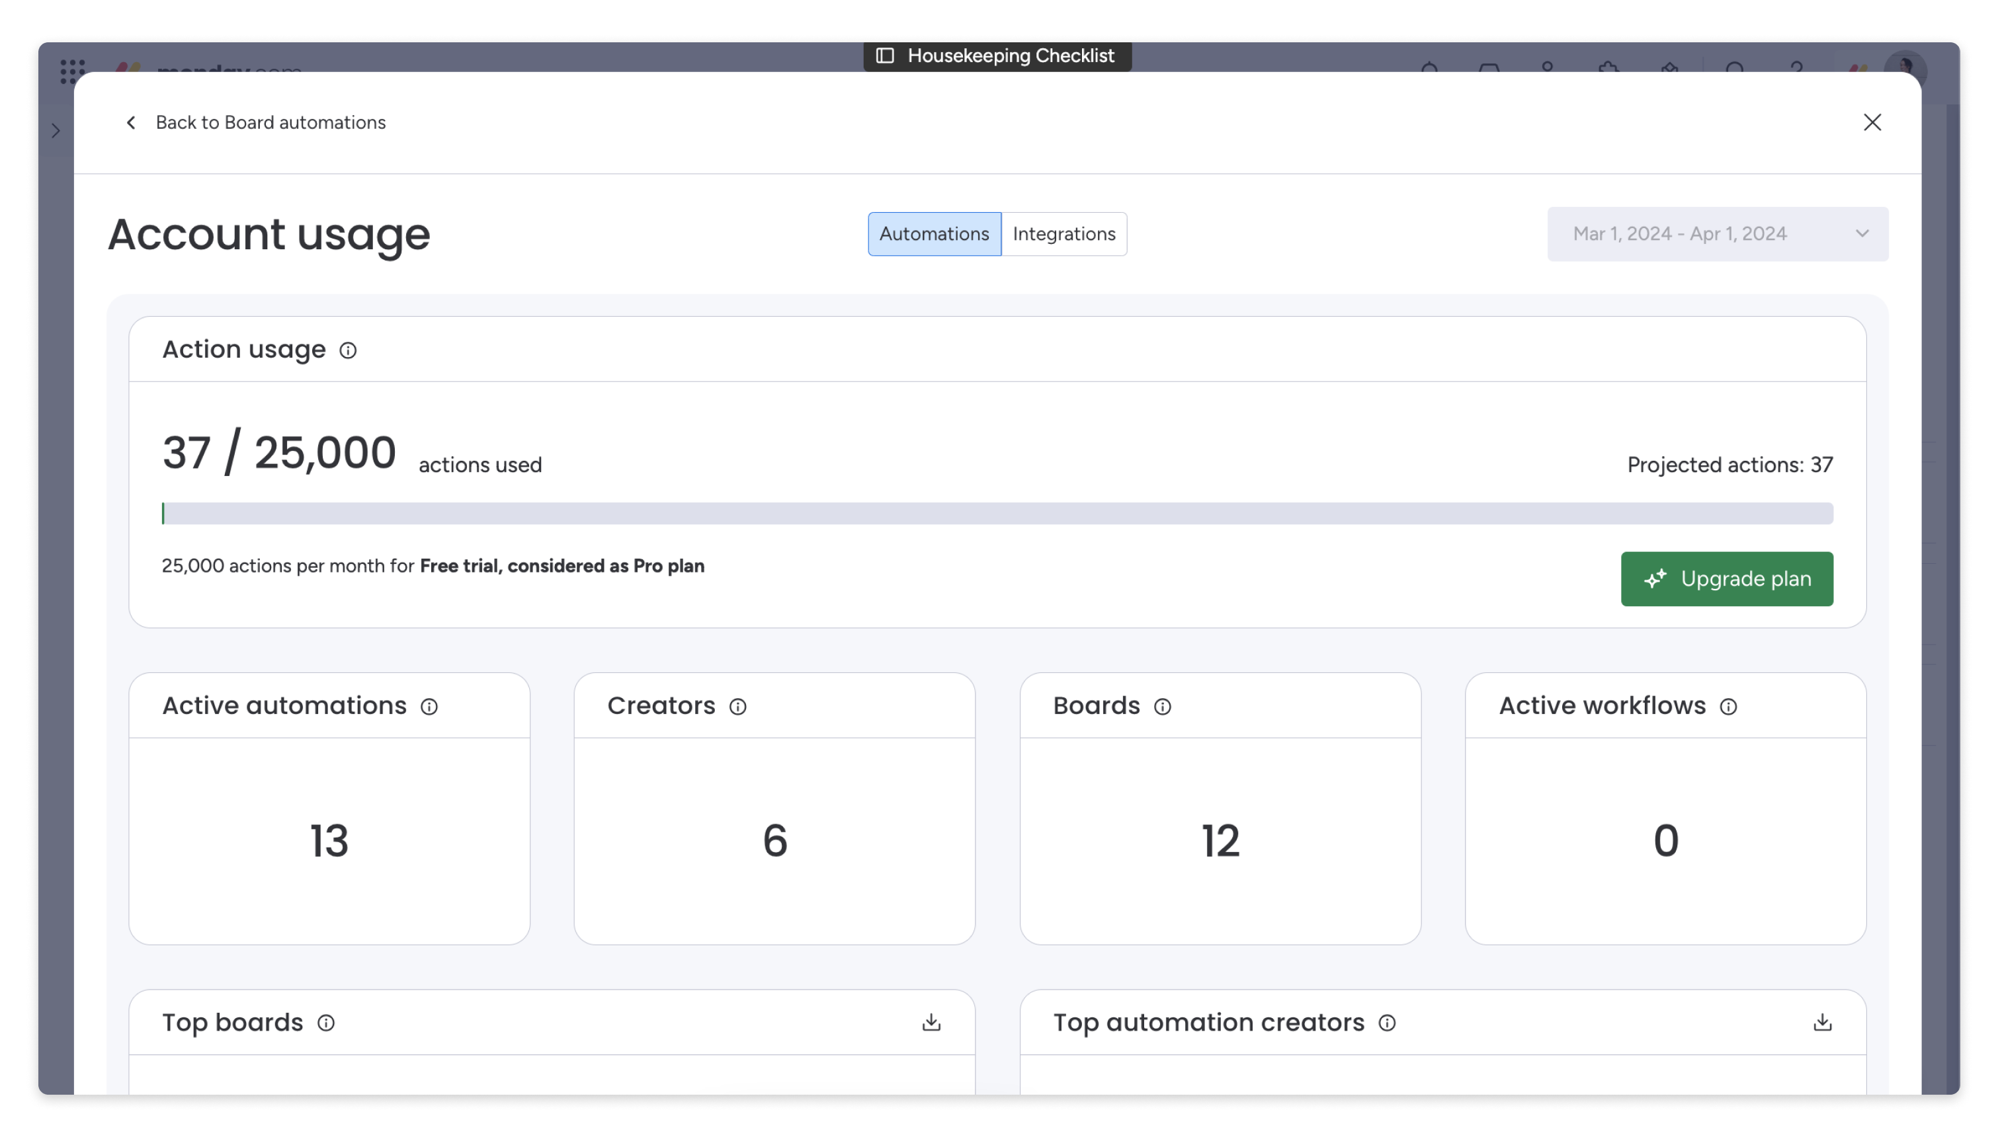Close the Account usage view
This screenshot has height=1137, width=1998.
click(x=1873, y=122)
